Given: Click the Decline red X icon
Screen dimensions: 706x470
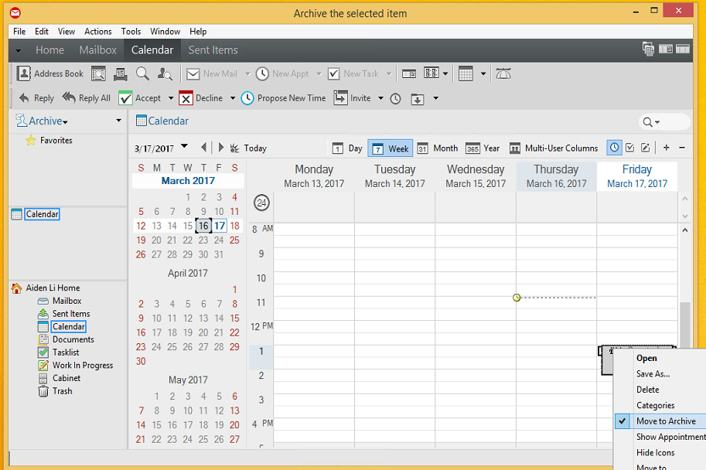Looking at the screenshot, I should coord(186,98).
